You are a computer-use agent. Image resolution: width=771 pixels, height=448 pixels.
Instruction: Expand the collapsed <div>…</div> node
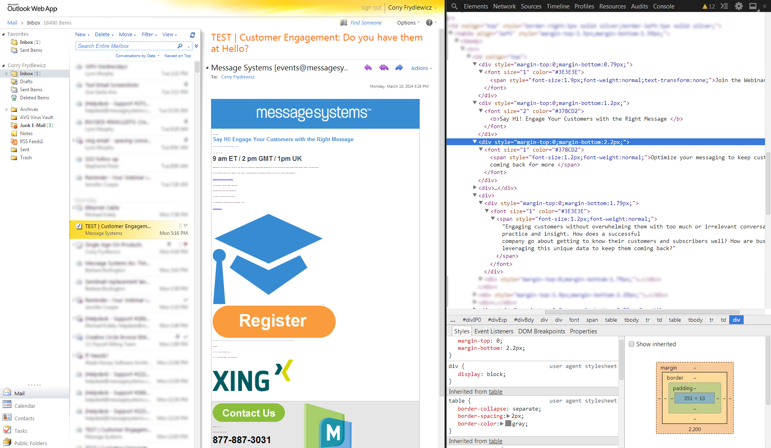pos(475,188)
